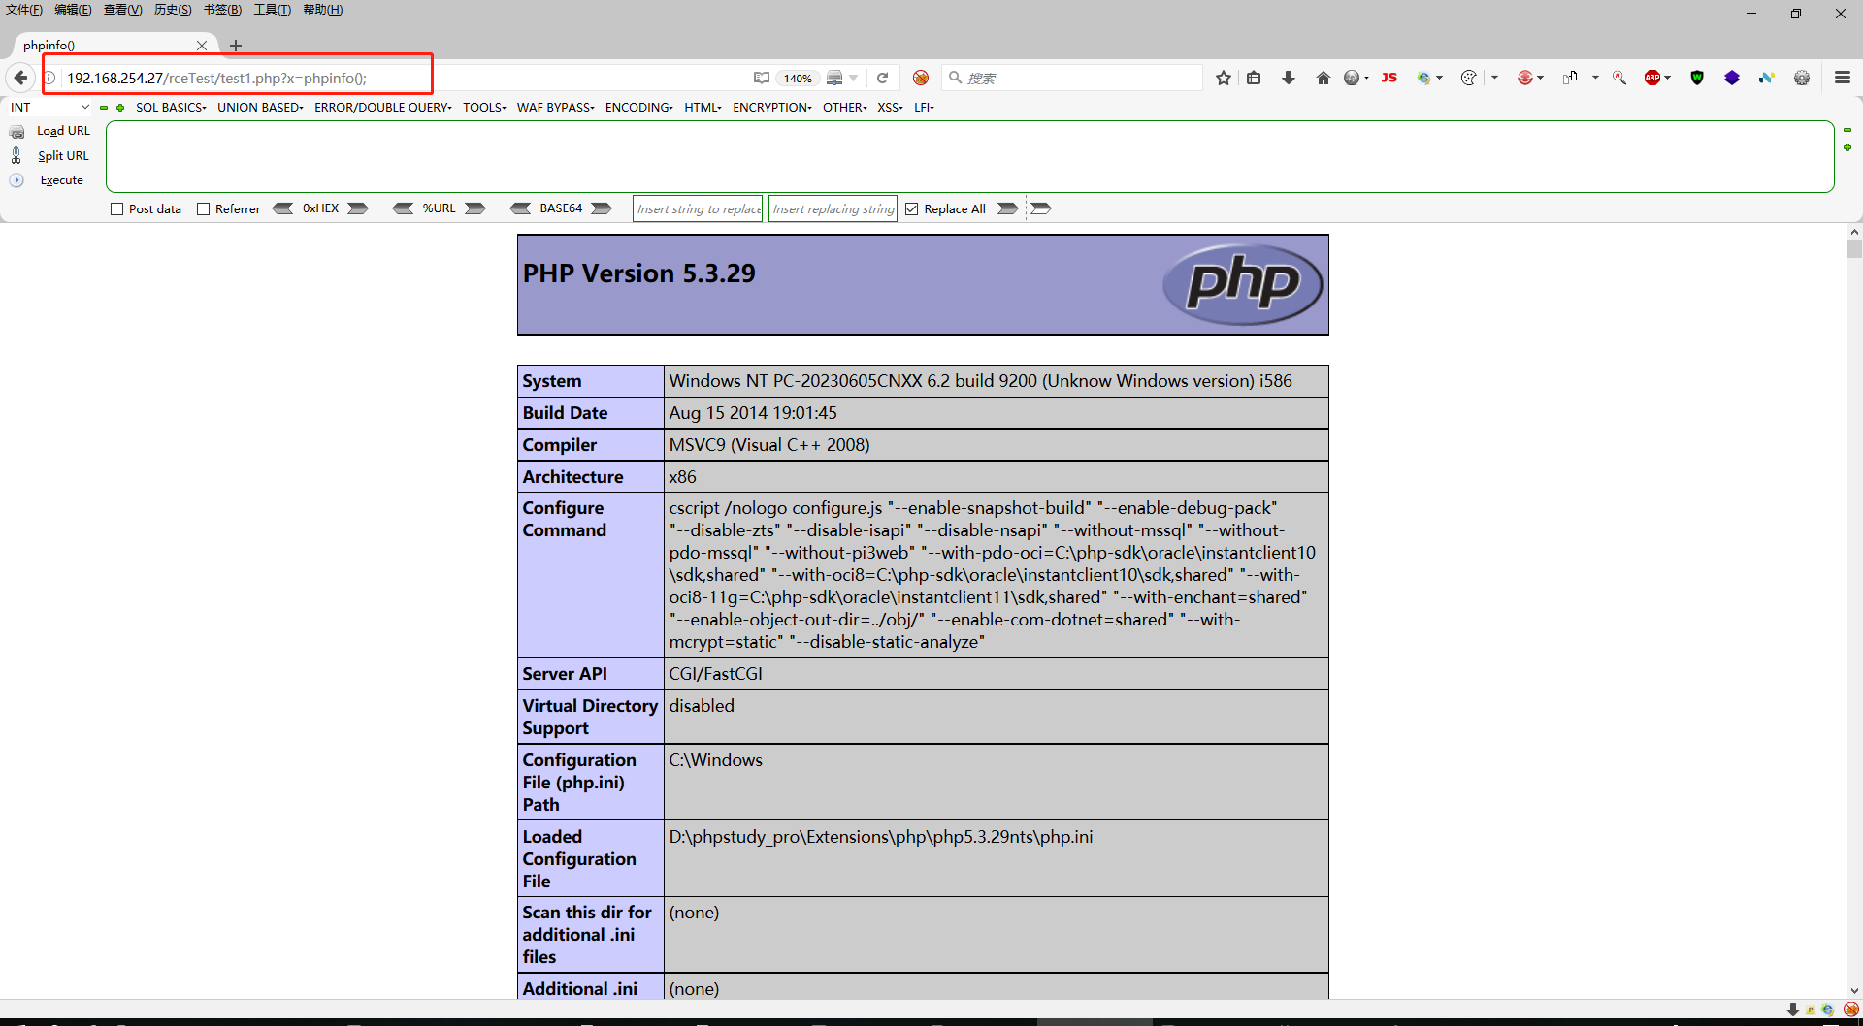
Task: Click the BASE64 decode left arrow
Action: [520, 208]
